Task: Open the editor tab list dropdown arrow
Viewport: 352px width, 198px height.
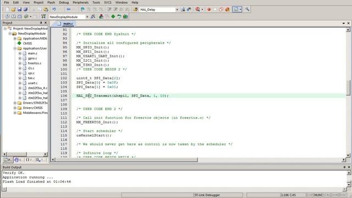Action: 344,23
